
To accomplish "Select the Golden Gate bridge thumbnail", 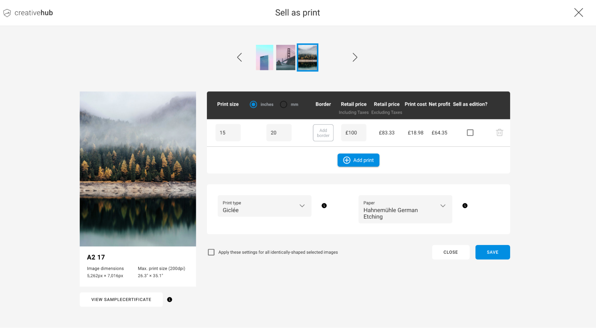I will 285,57.
